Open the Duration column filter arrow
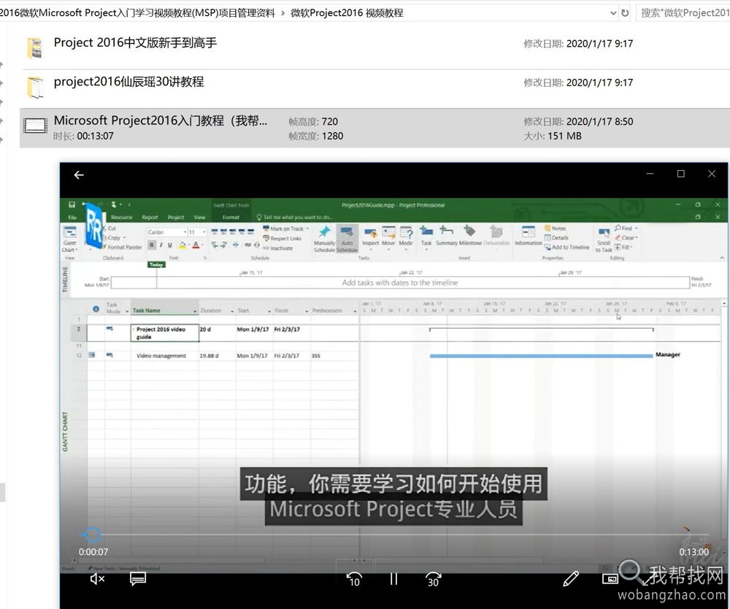730x609 pixels. click(232, 311)
